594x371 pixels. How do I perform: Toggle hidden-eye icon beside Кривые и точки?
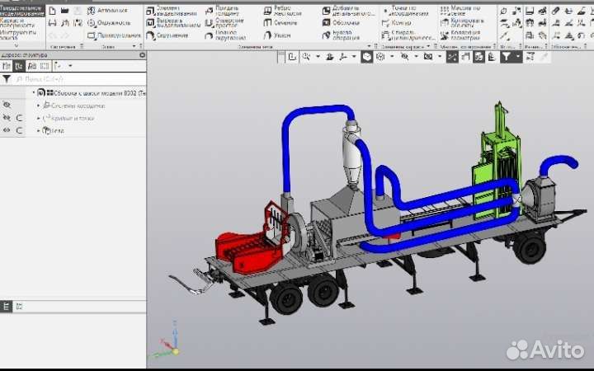7,118
